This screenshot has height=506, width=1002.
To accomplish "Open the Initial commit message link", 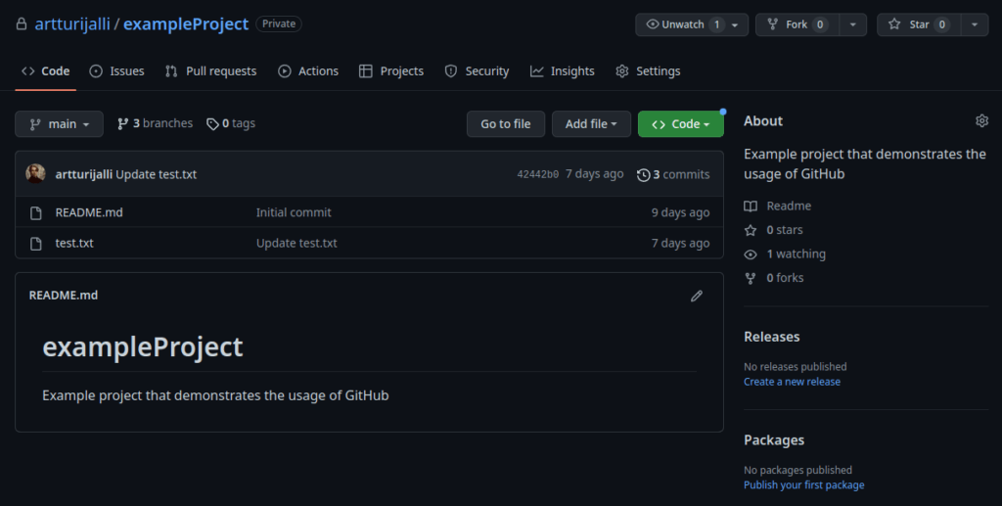I will tap(294, 212).
